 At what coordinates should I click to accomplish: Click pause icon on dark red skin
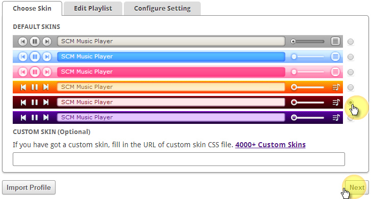tap(35, 103)
